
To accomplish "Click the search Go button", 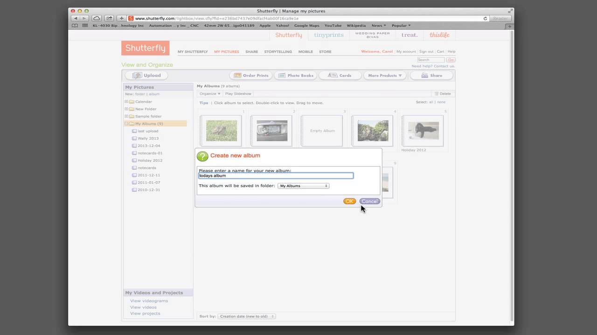I will coord(451,60).
